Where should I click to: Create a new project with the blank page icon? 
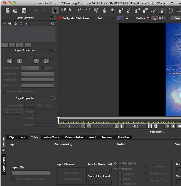coord(8,10)
